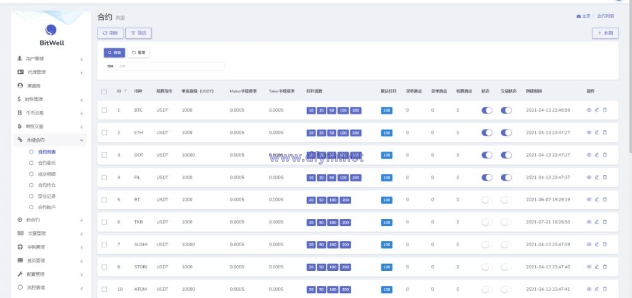Edit the ATOM contract row

(597, 289)
